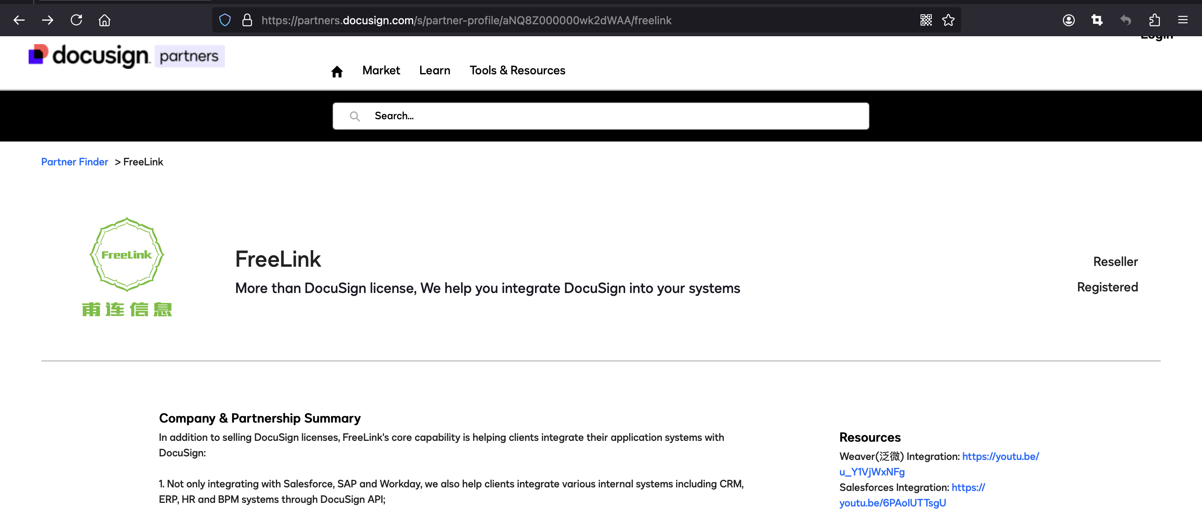Click the padlock site info icon
Viewport: 1202px width, 514px height.
tap(247, 20)
